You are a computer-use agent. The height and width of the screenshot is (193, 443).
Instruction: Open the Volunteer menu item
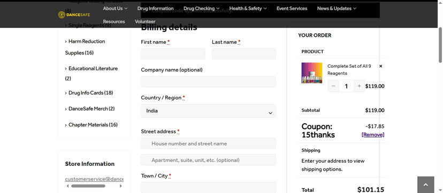(145, 21)
